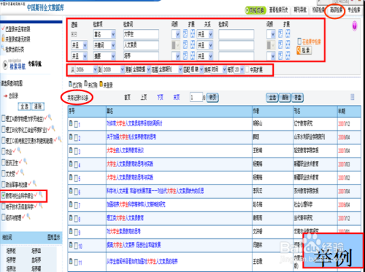Click the magnifier icon next to 政治军事与法律

[34, 183]
